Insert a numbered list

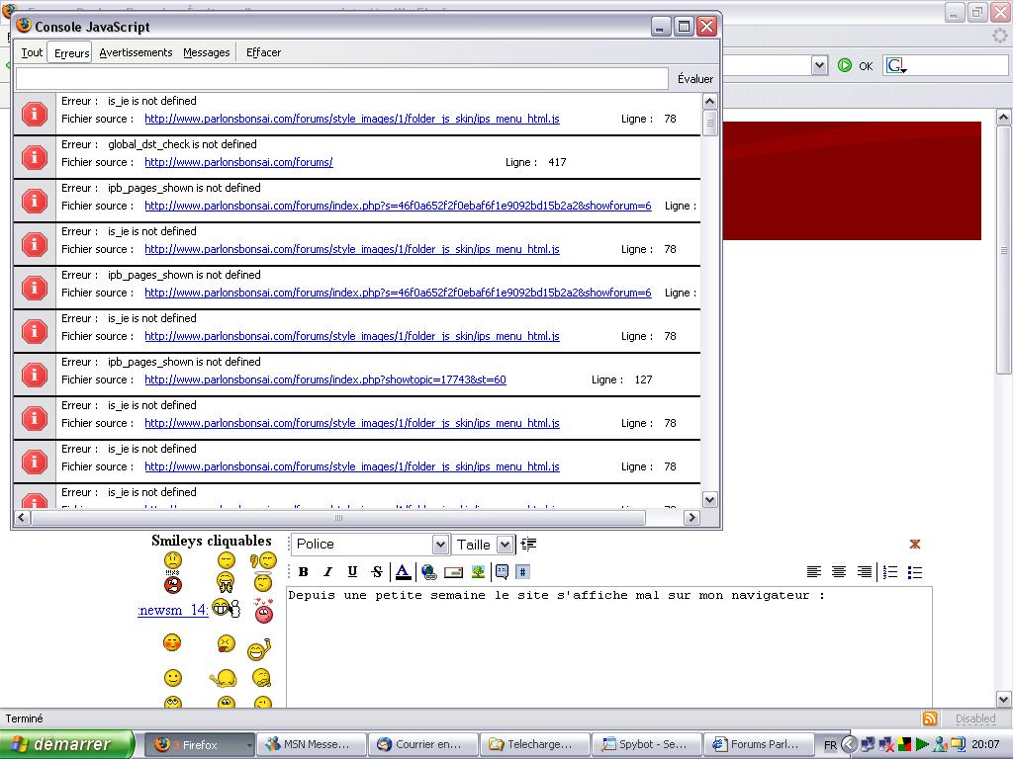click(890, 571)
